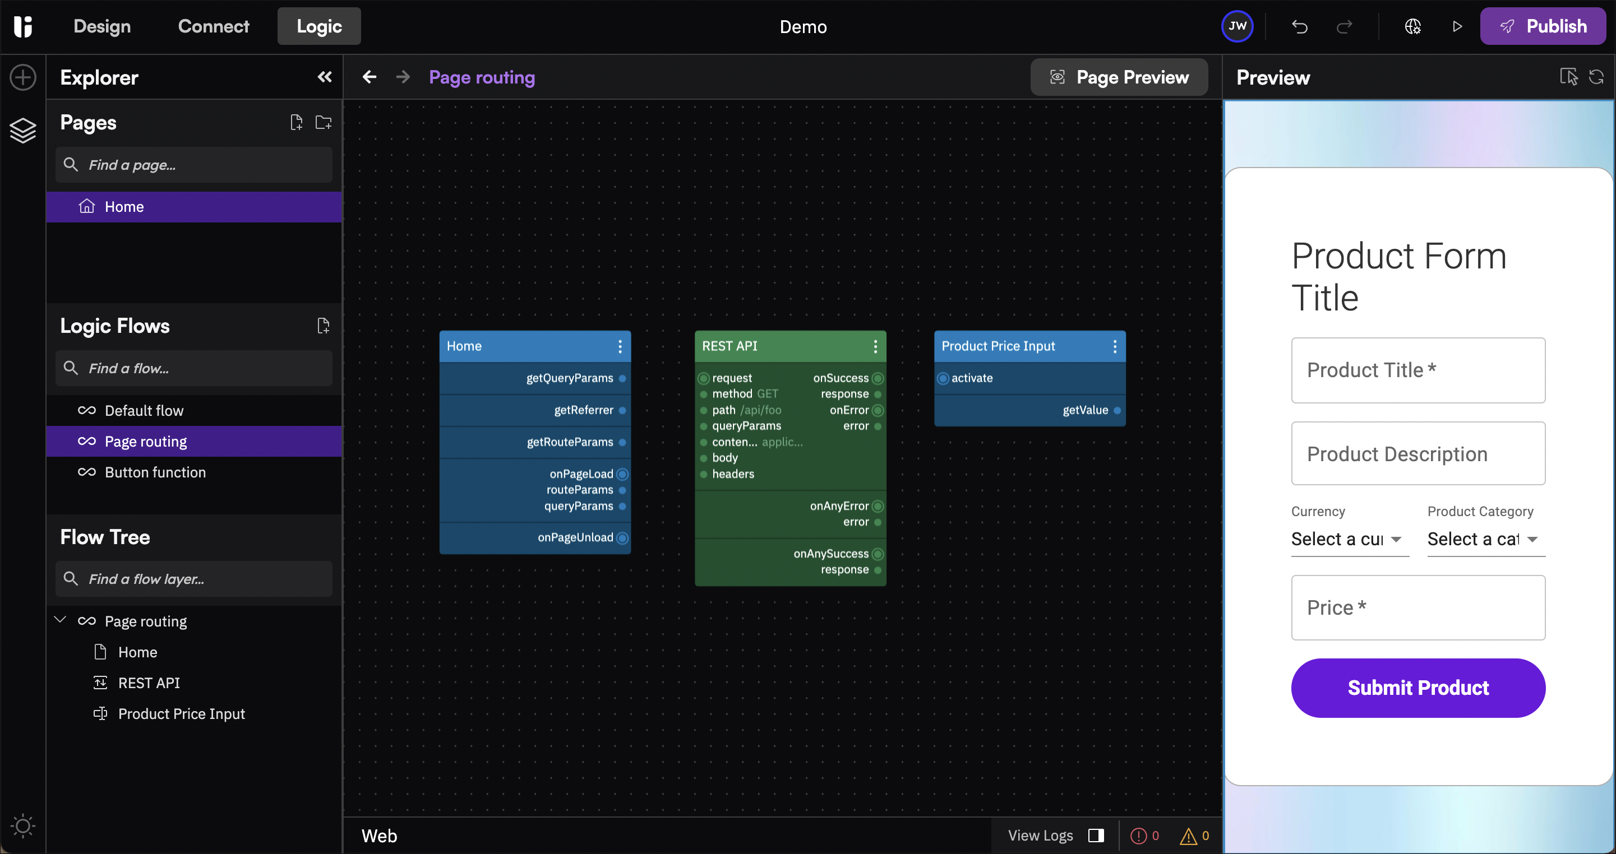Open the Product Category dropdown
Viewport: 1616px width, 854px height.
1485,539
